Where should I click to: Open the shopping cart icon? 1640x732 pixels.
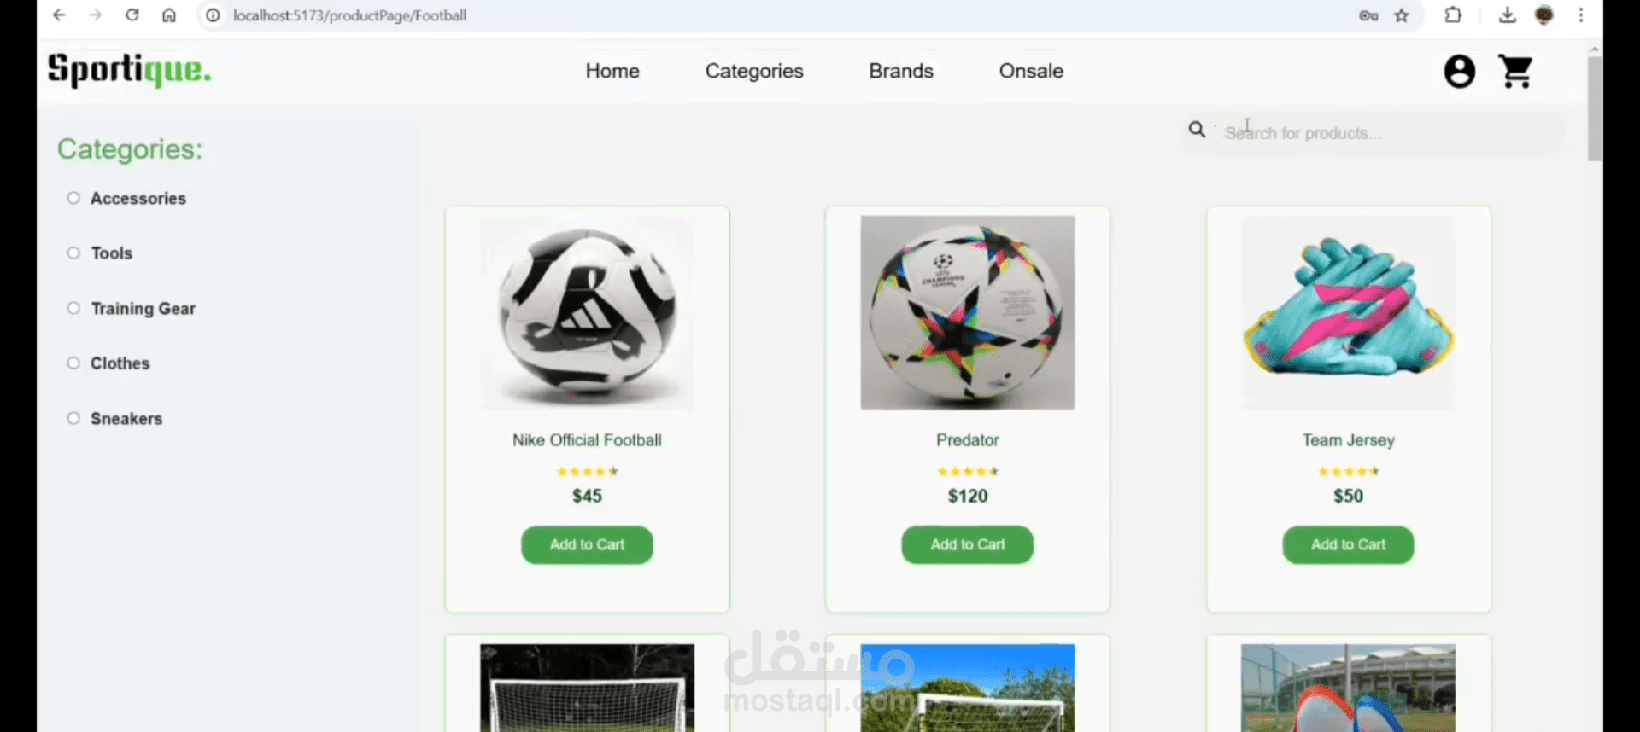[1516, 71]
